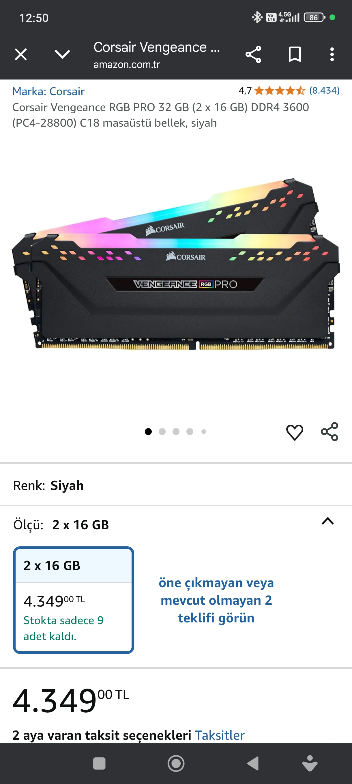352x784 pixels.
Task: Open Taksitler installment options link
Action: click(220, 735)
